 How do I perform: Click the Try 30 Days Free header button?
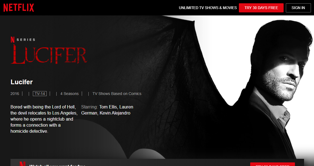pos(261,8)
